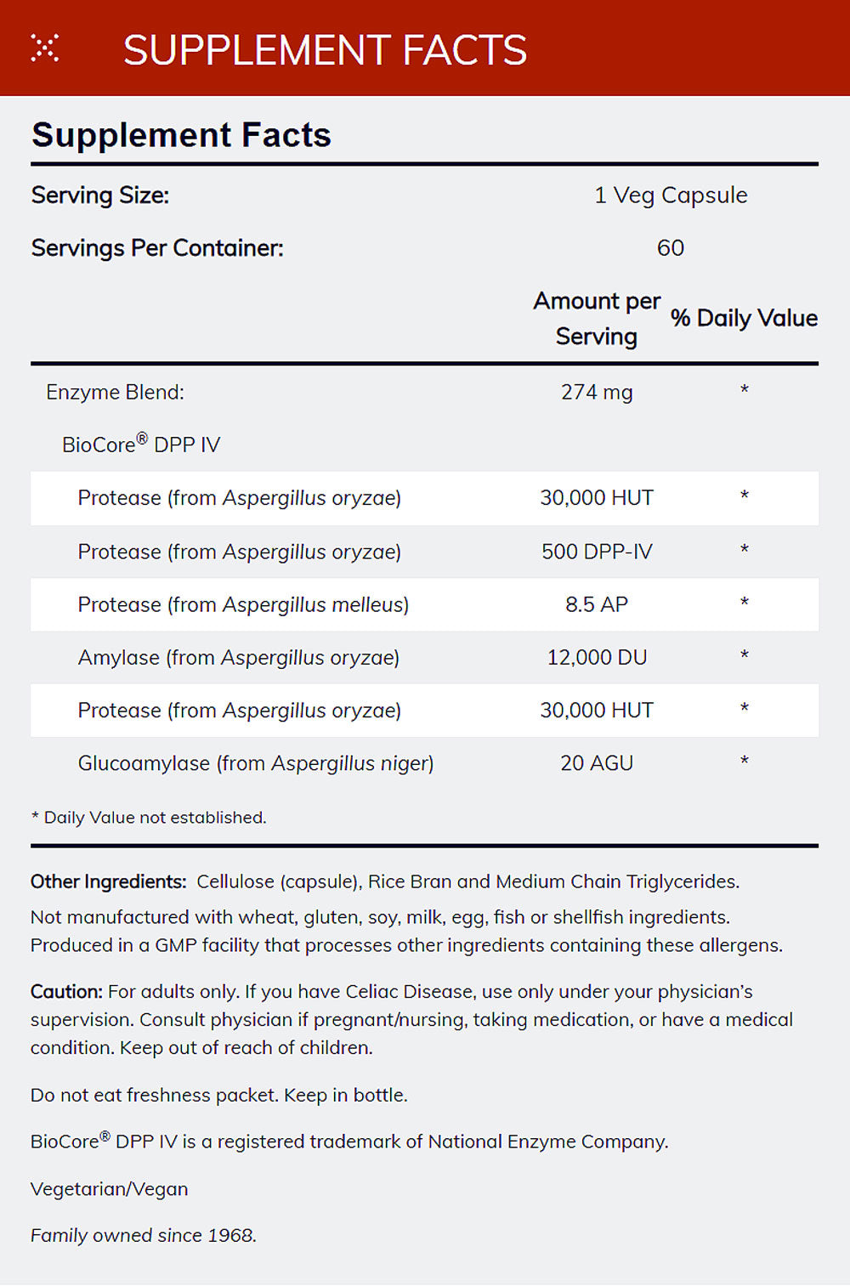Click the Serving Size label
This screenshot has height=1286, width=850.
[x=100, y=195]
